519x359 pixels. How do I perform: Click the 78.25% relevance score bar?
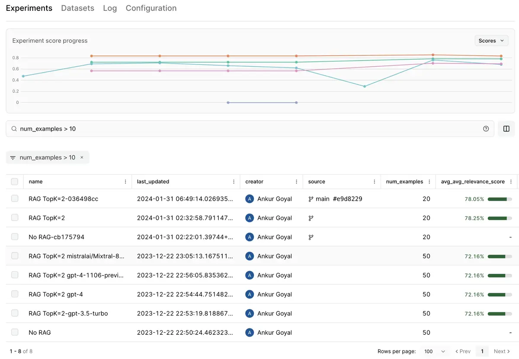500,218
